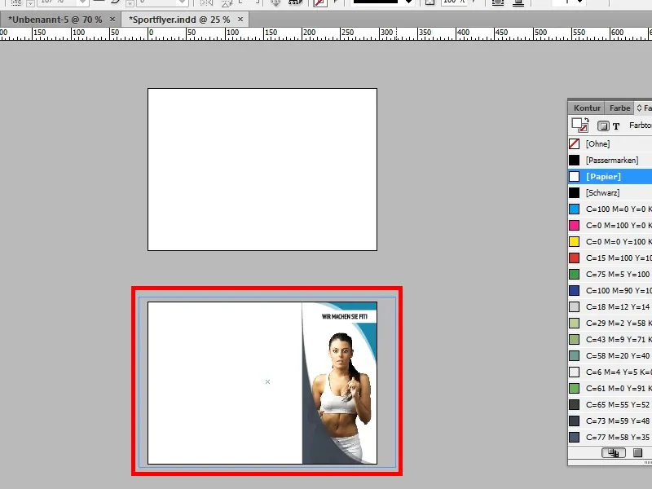
Task: Select Formatting affects container icon
Action: (603, 126)
